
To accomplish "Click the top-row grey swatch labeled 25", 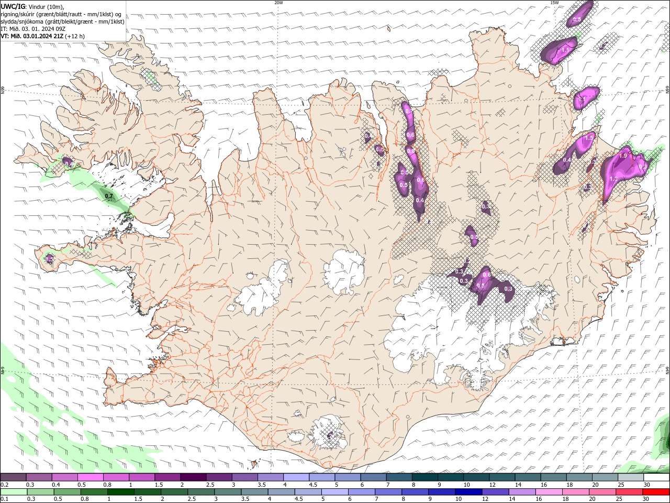I will click(x=631, y=477).
